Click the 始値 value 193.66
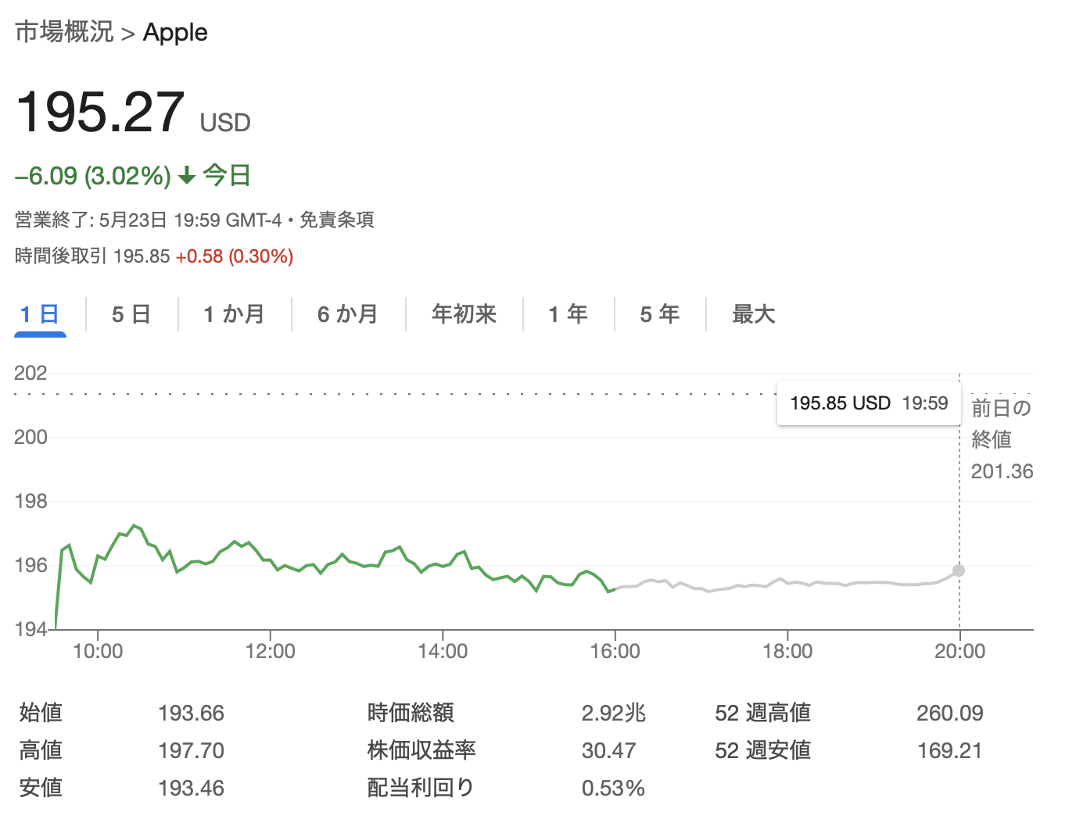The width and height of the screenshot is (1076, 830). [191, 713]
